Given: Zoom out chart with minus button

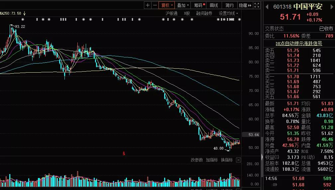Looking at the screenshot, I should [155, 5].
